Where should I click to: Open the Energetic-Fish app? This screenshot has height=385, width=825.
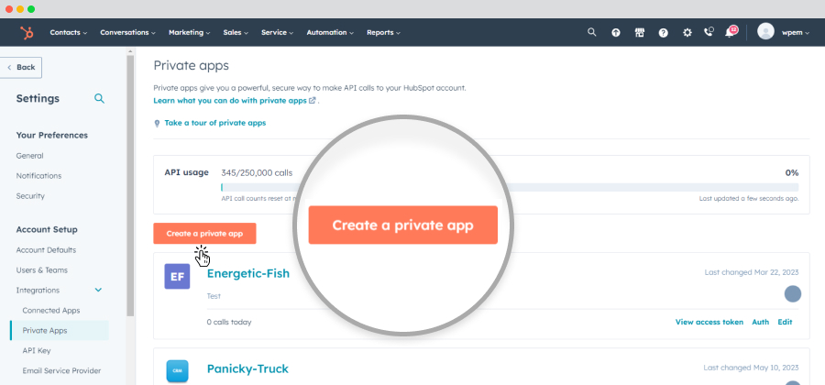point(248,273)
